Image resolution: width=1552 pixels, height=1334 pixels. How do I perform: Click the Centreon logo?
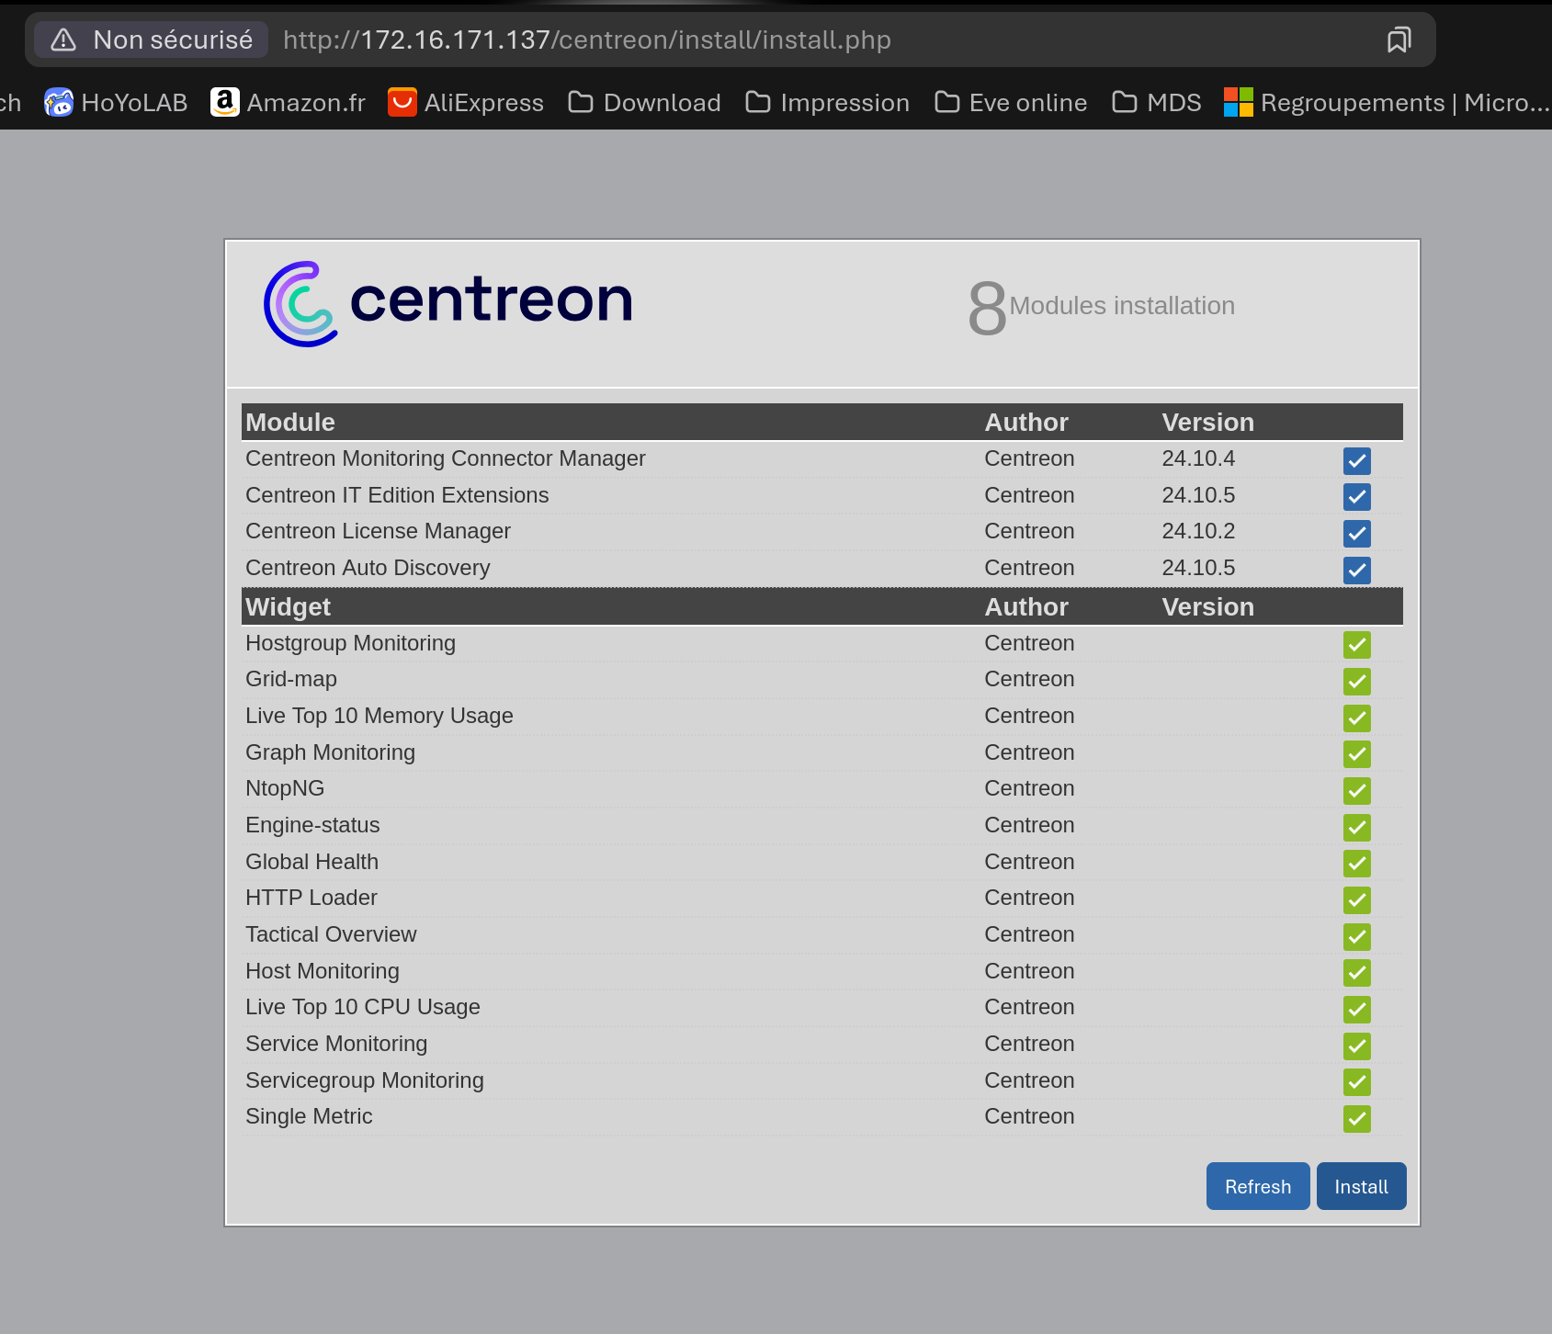[x=448, y=303]
